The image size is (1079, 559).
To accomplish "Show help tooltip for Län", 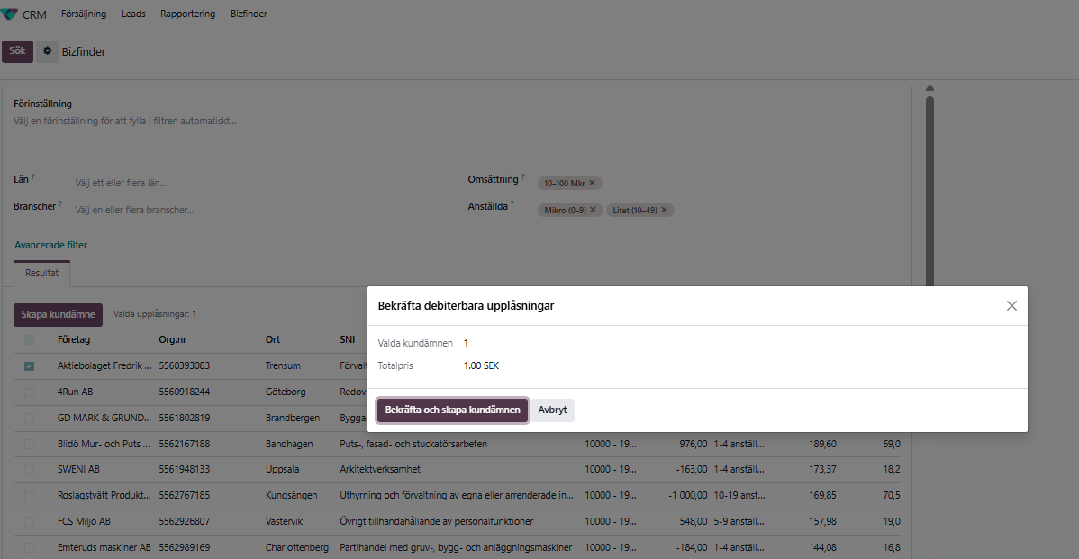I will pyautogui.click(x=33, y=176).
